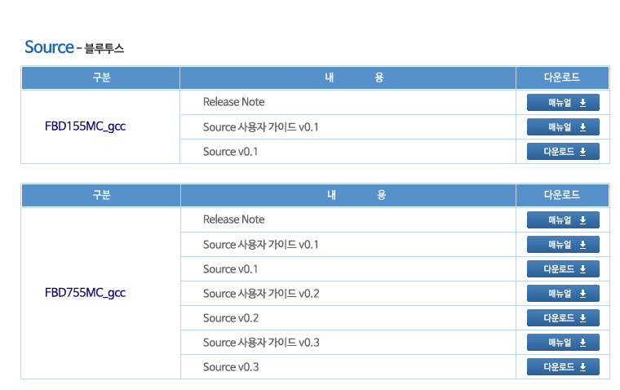Click download arrow icon for FBD155MC Release Note
The width and height of the screenshot is (620, 390).
click(582, 103)
